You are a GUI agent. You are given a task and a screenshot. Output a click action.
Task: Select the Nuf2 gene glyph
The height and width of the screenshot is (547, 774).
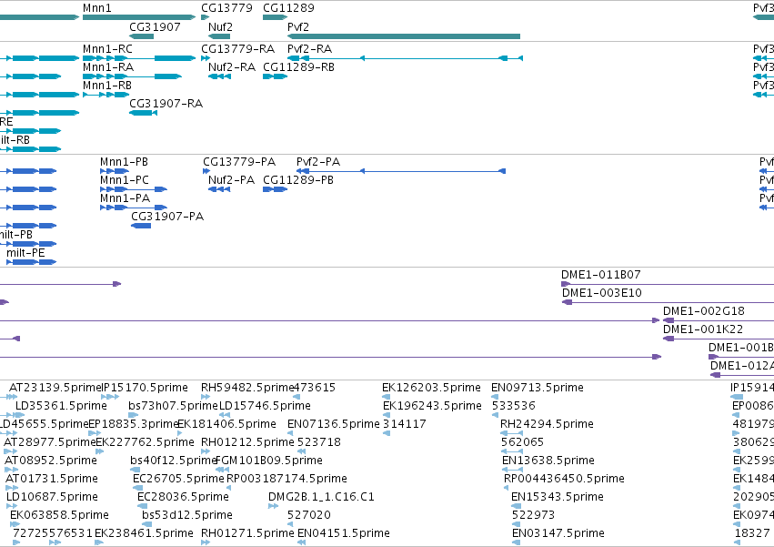tap(219, 36)
